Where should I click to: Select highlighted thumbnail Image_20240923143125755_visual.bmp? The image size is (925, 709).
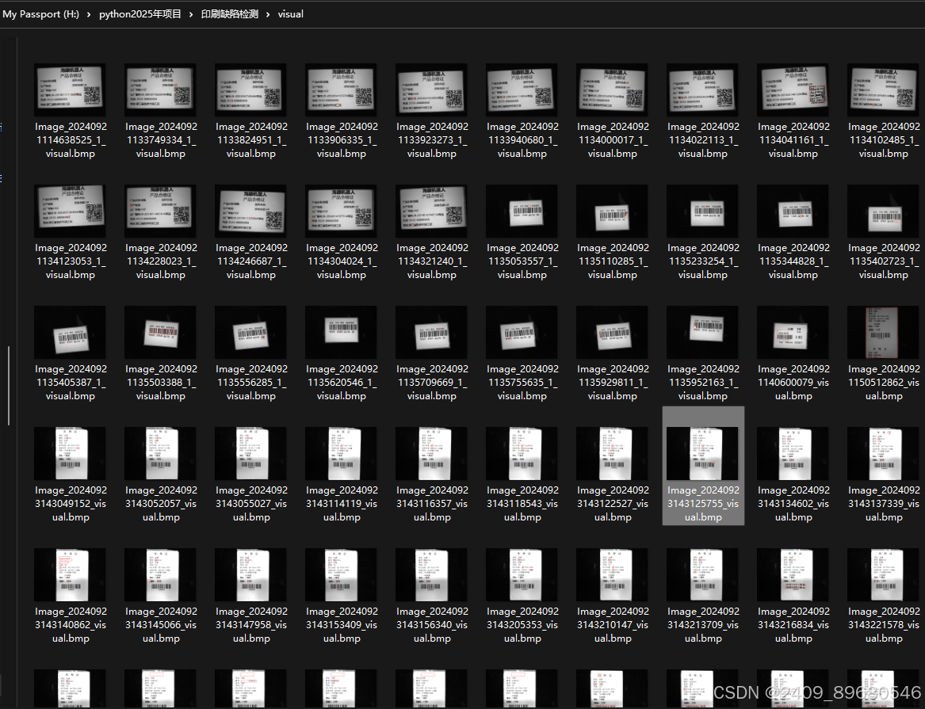[702, 454]
